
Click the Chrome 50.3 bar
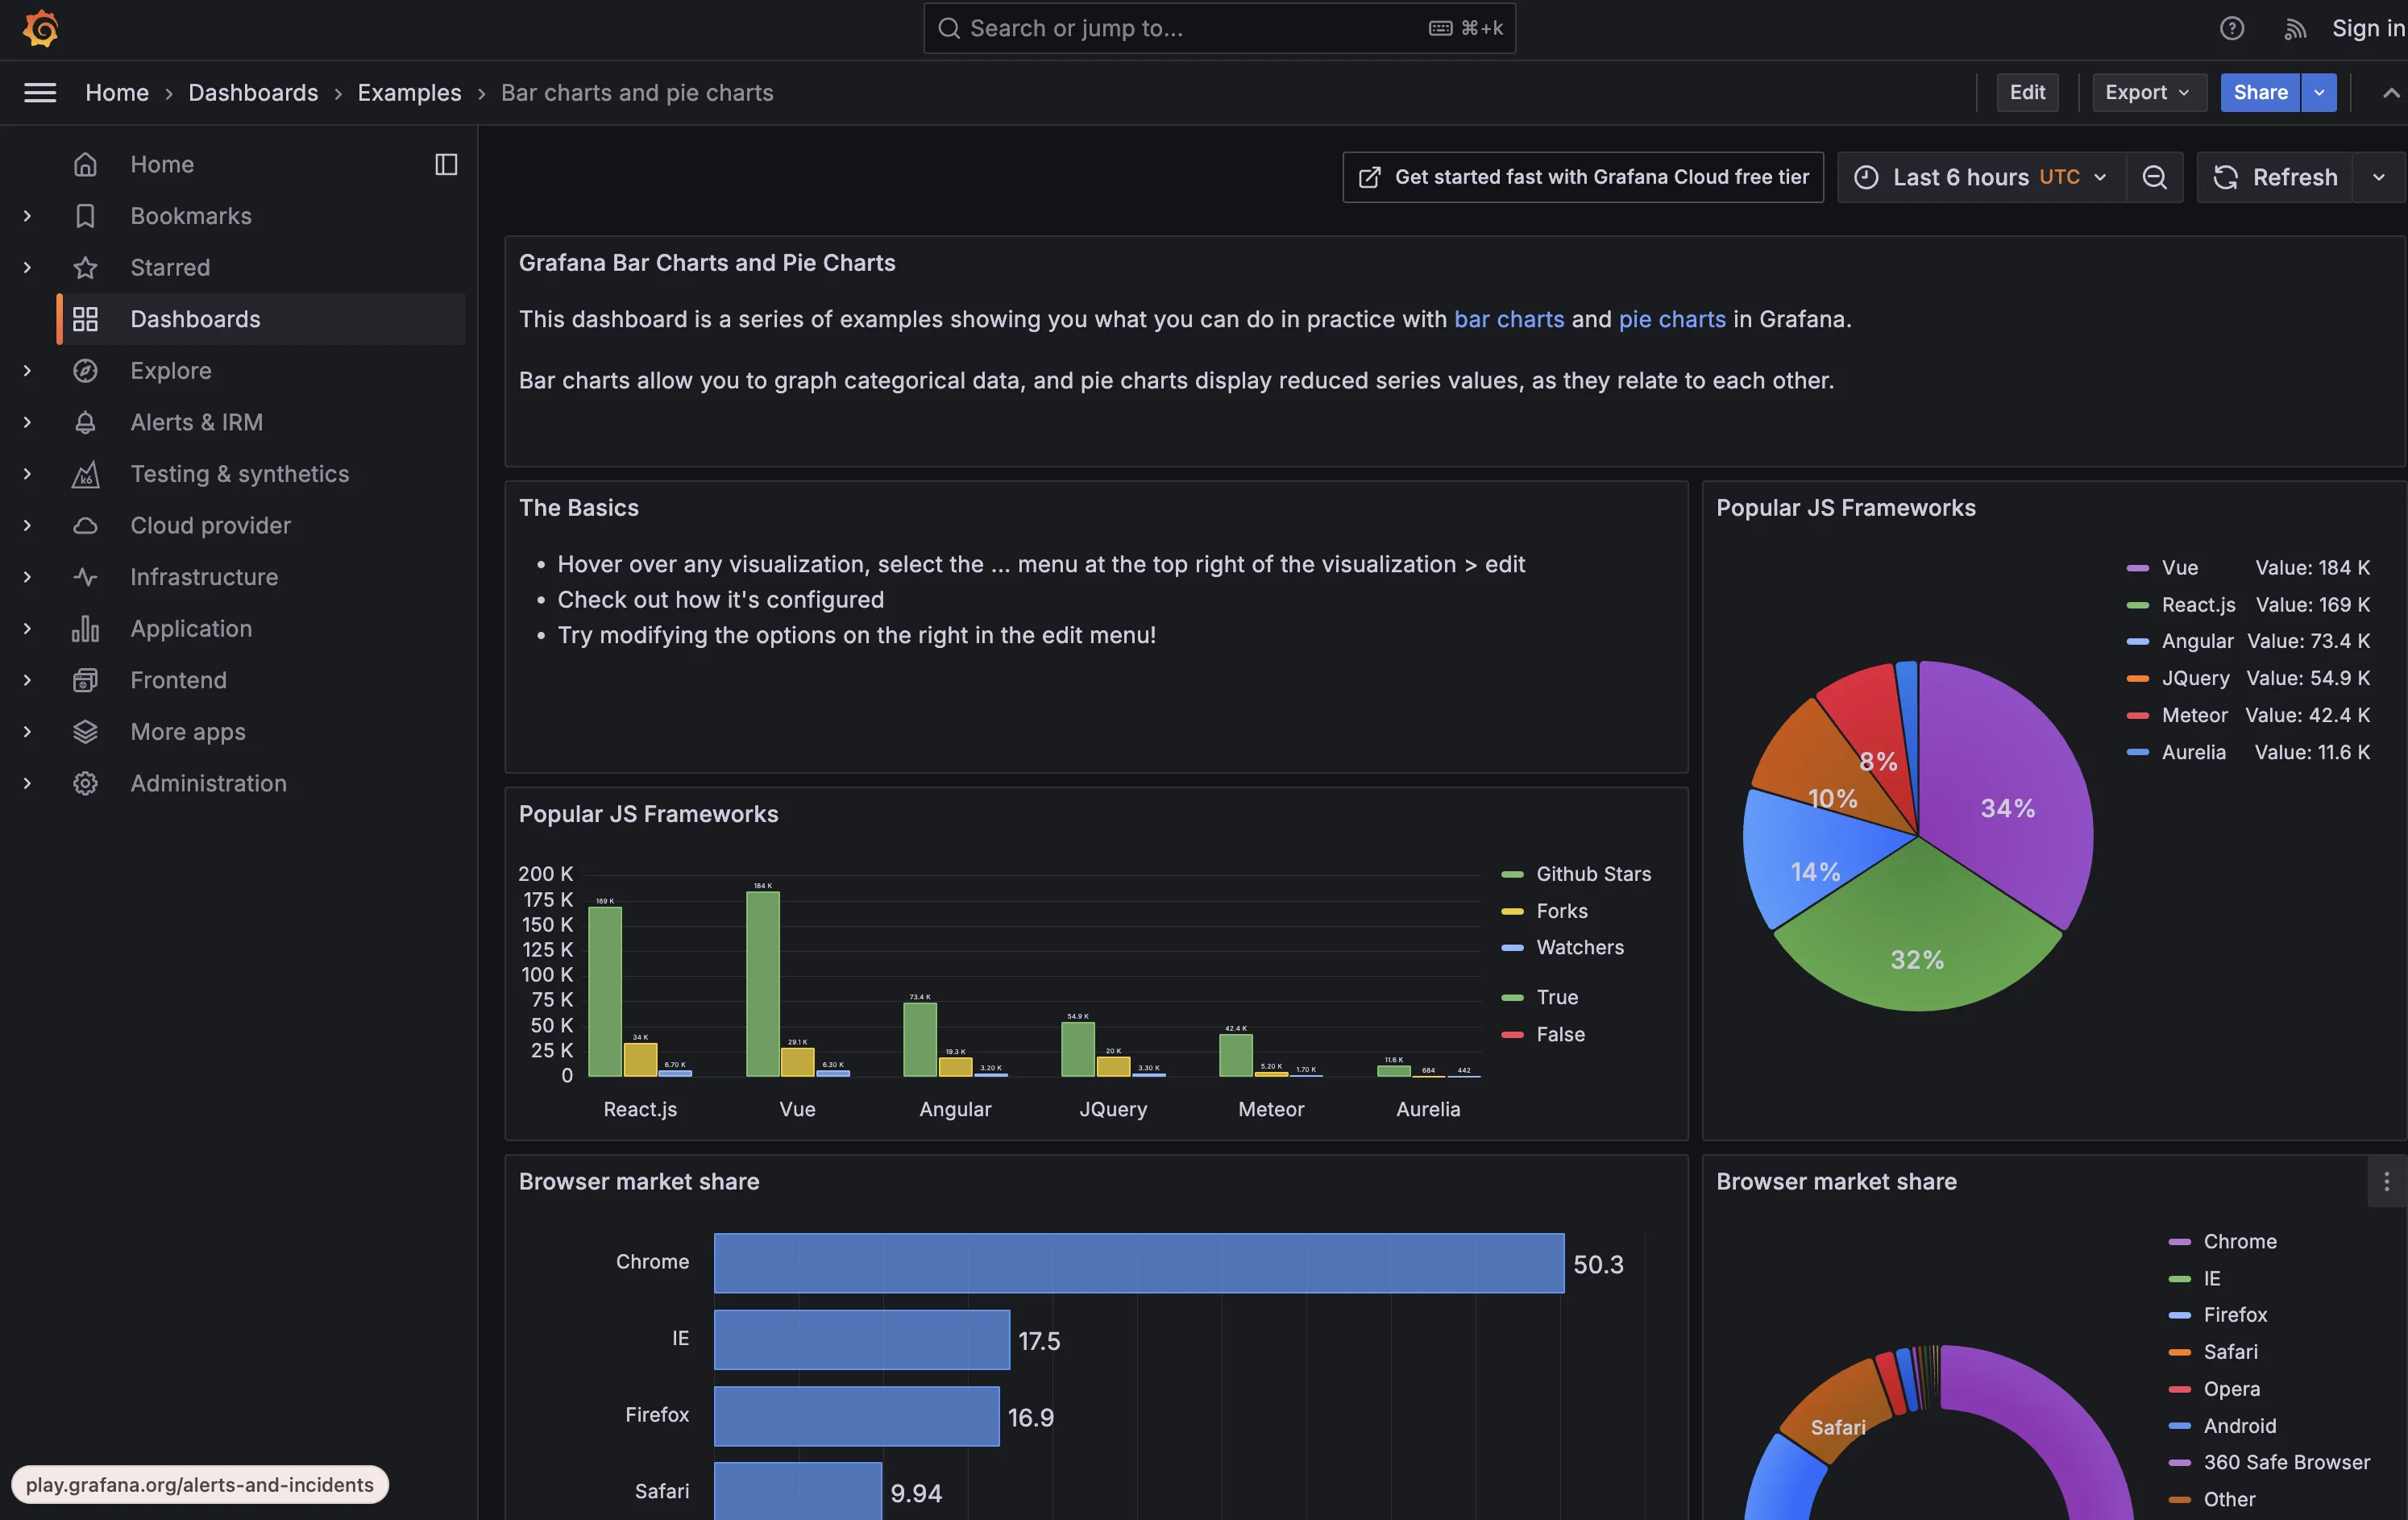tap(1139, 1263)
